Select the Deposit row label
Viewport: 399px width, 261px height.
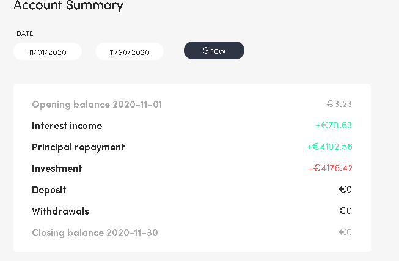(49, 190)
